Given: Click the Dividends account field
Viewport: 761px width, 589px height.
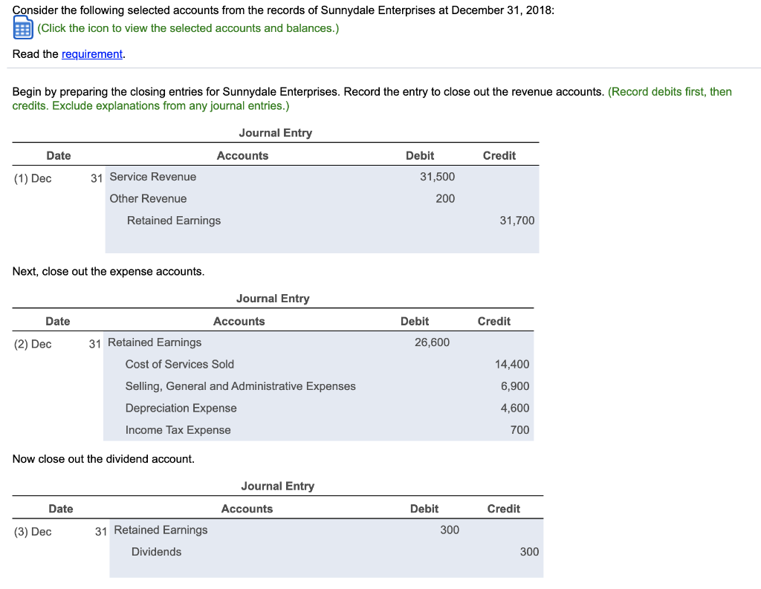Looking at the screenshot, I should 156,552.
